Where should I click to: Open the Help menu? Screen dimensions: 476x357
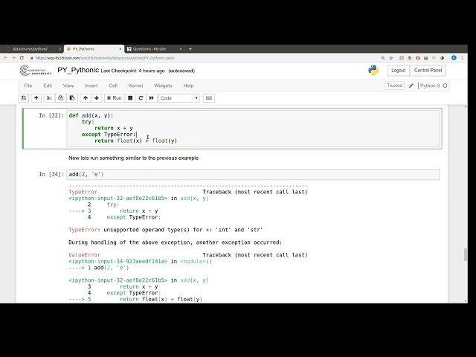tap(188, 86)
